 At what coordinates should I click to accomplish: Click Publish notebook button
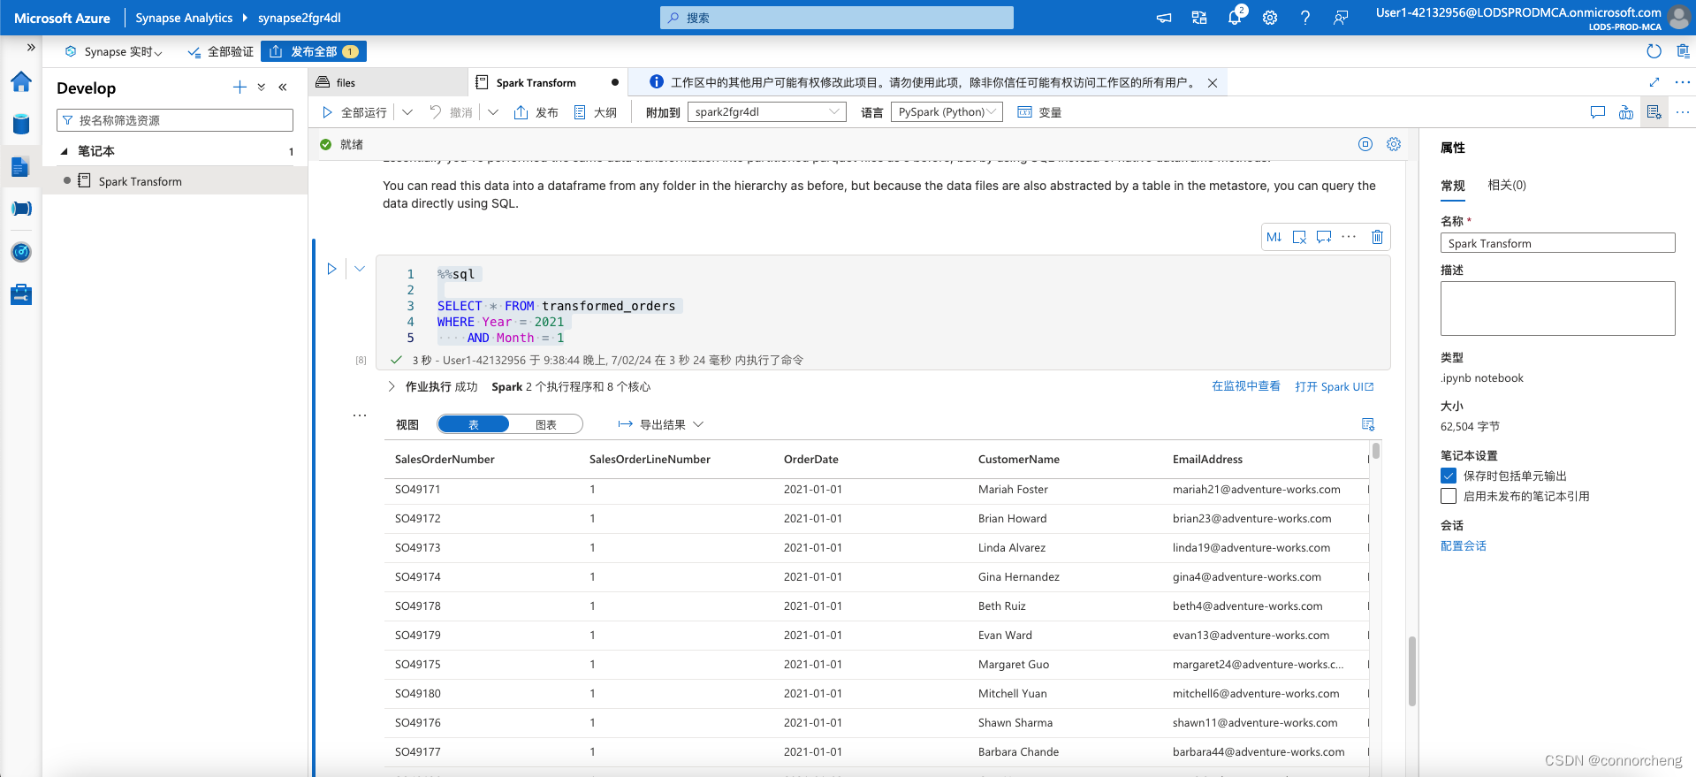click(x=536, y=112)
